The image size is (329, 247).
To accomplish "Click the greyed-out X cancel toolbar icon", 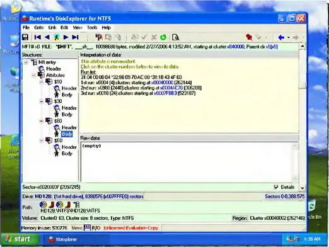I will point(154,37).
